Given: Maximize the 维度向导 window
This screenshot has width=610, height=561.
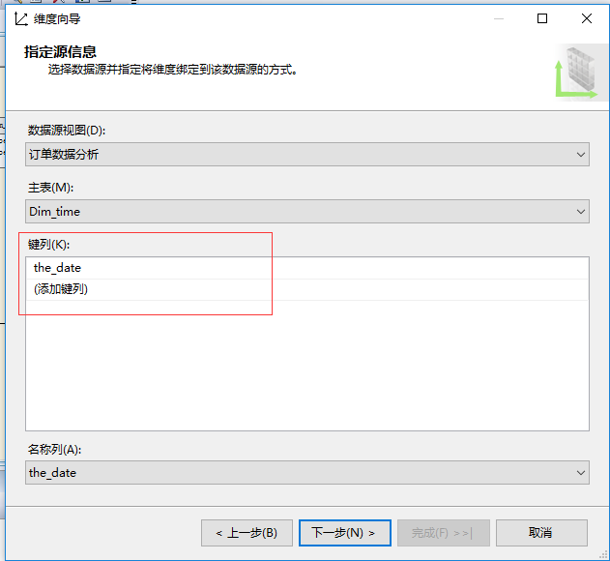Looking at the screenshot, I should pos(542,18).
